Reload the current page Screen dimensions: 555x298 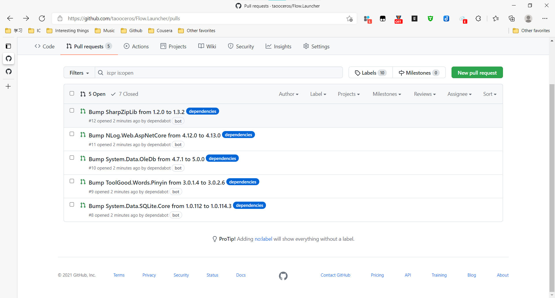click(42, 19)
